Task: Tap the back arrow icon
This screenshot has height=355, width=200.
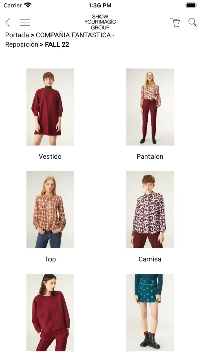Action: (8, 22)
